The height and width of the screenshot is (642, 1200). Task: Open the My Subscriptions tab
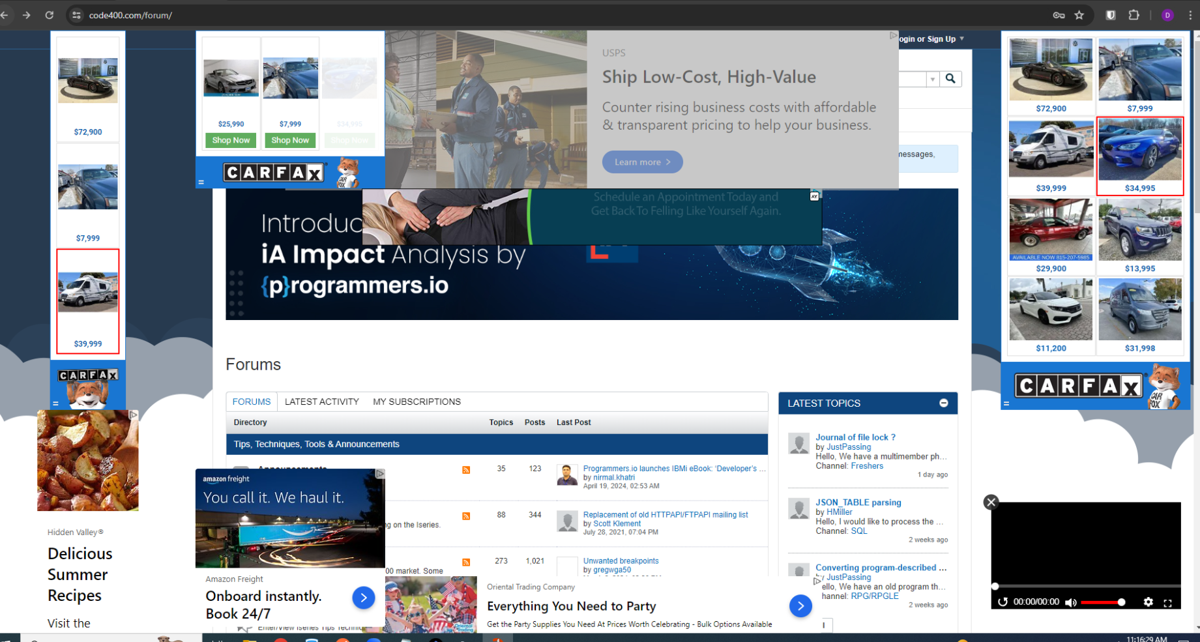(417, 401)
